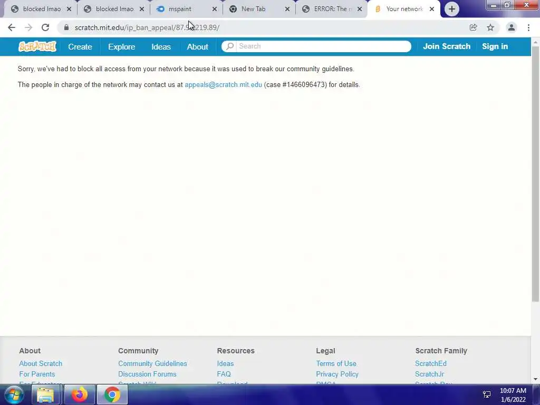Close the Your network tab
This screenshot has height=405, width=540.
tap(432, 9)
